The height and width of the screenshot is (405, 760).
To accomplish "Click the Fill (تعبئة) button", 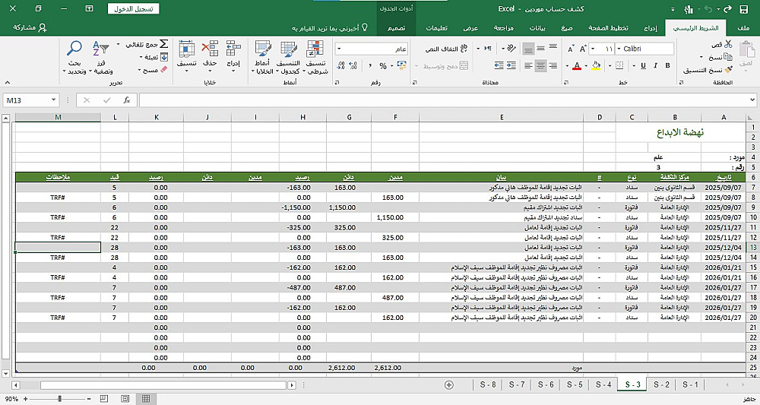I will (154, 57).
